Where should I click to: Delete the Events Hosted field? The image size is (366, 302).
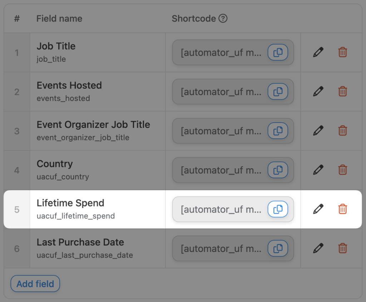coord(342,91)
